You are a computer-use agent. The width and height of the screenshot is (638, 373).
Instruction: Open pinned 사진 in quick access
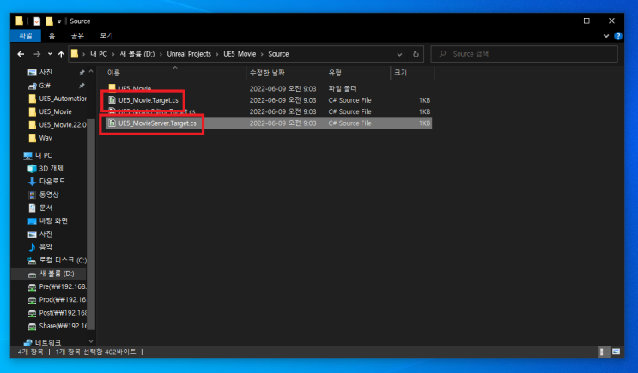click(46, 72)
